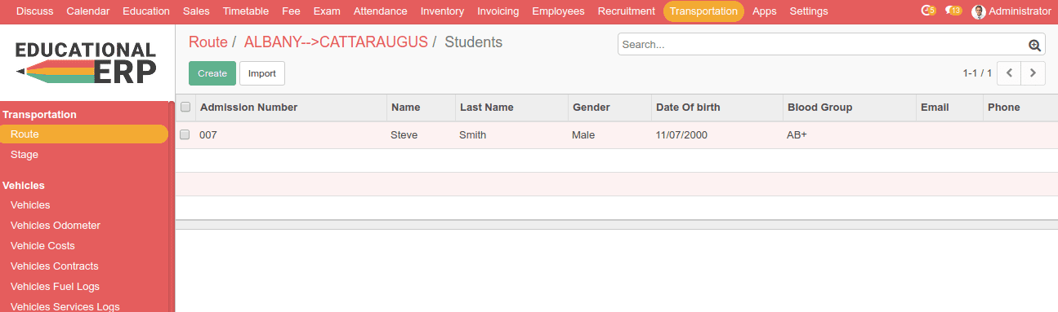Sort by the Blood Group column
This screenshot has height=312, width=1058.
tap(819, 107)
